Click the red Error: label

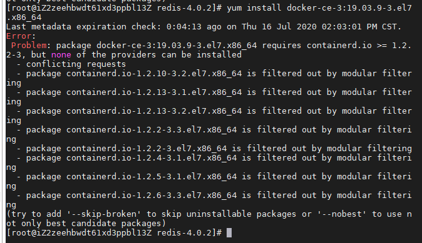point(21,36)
